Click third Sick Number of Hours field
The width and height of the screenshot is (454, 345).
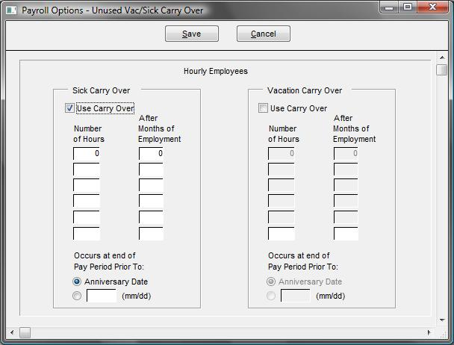point(87,185)
